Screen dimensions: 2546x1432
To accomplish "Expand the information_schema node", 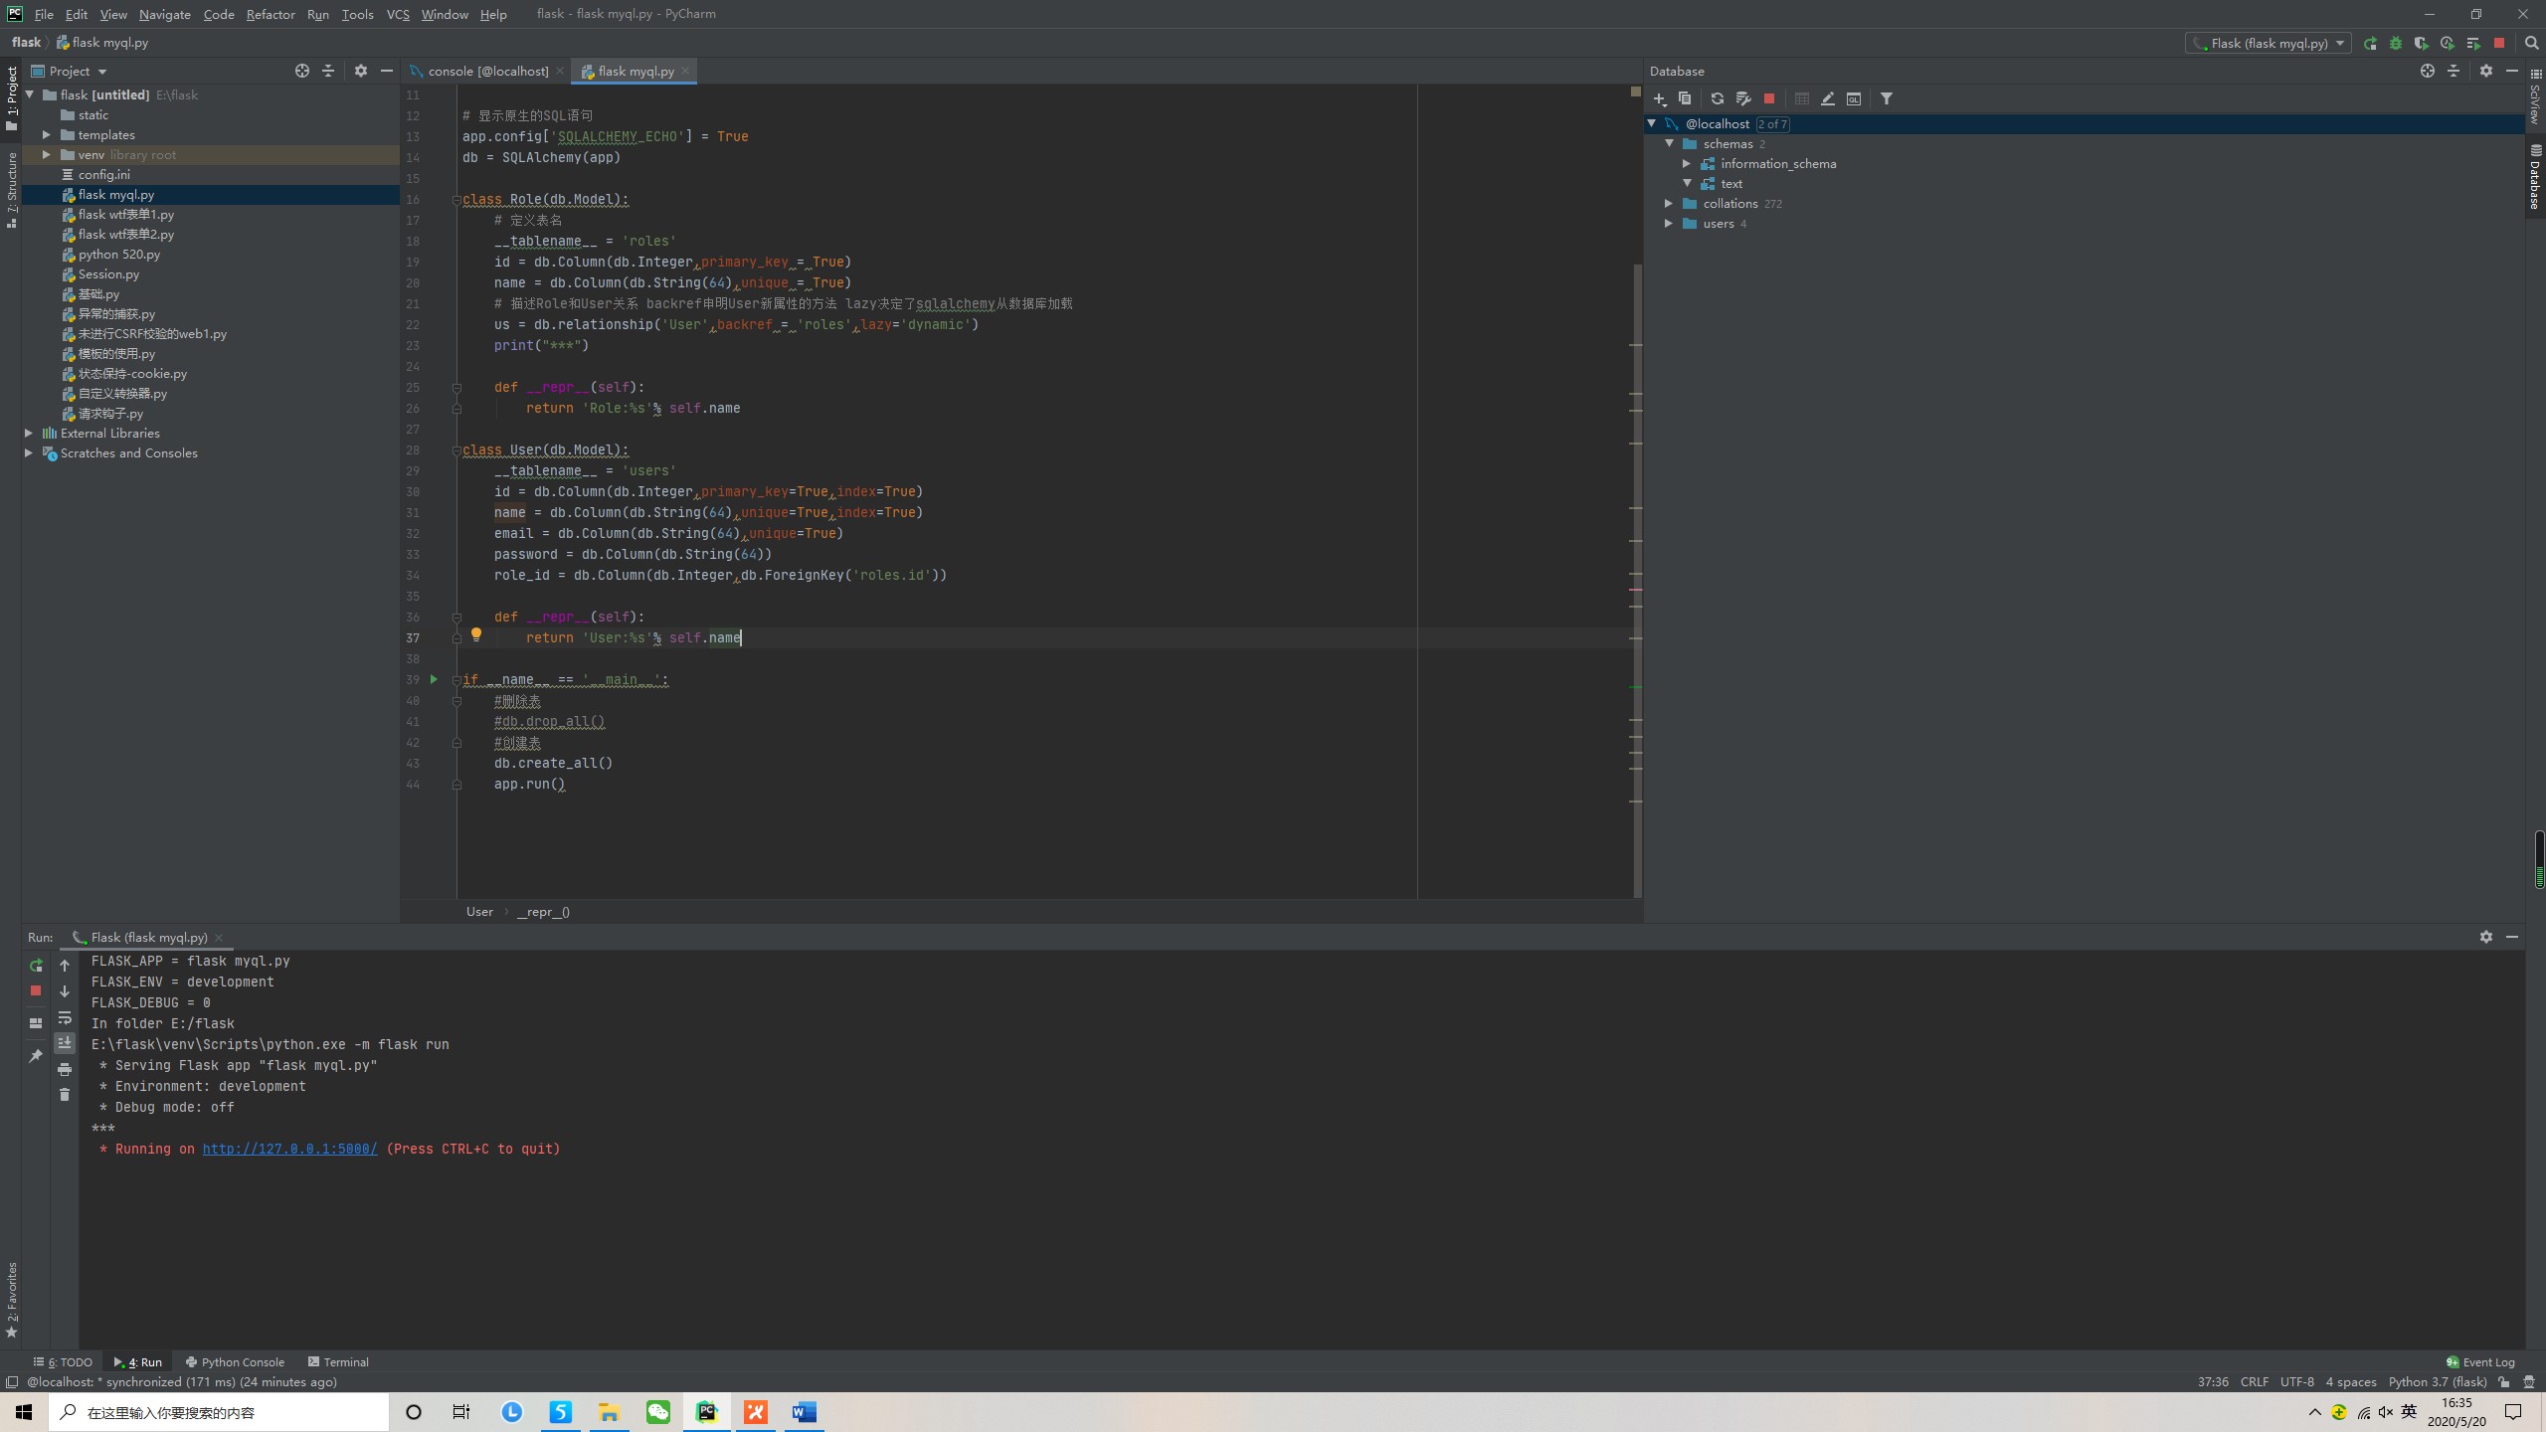I will [x=1687, y=163].
